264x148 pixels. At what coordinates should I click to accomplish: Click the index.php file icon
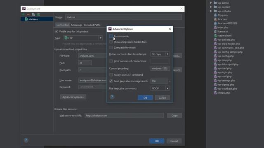(215, 28)
